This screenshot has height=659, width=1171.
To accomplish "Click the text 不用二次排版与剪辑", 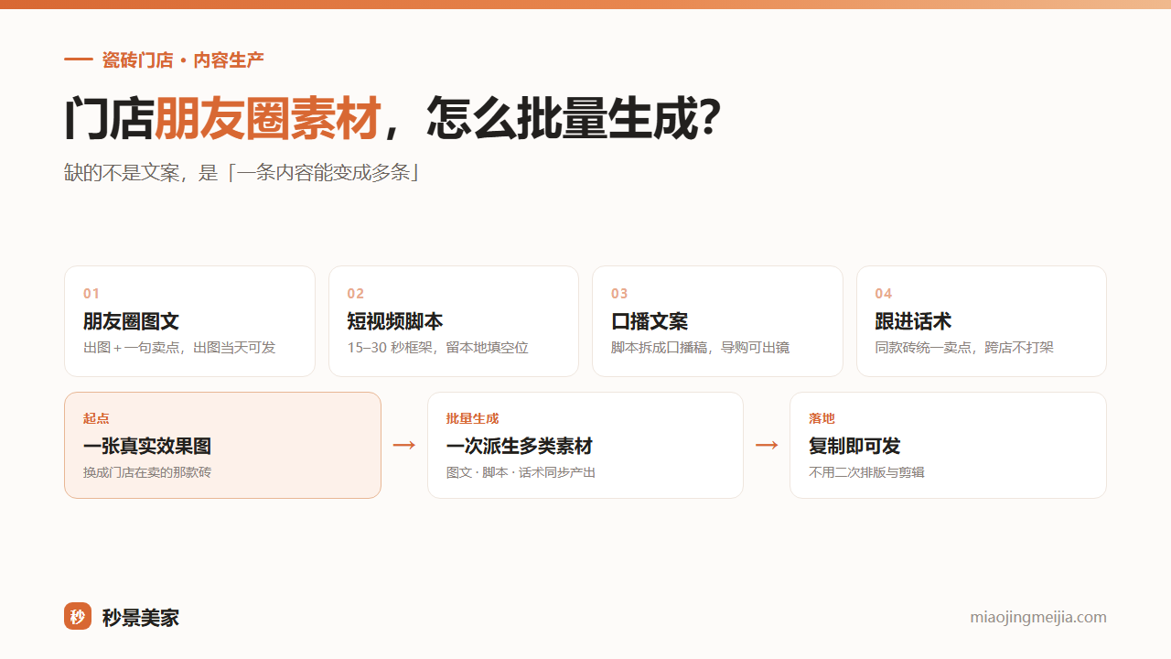I will (866, 472).
